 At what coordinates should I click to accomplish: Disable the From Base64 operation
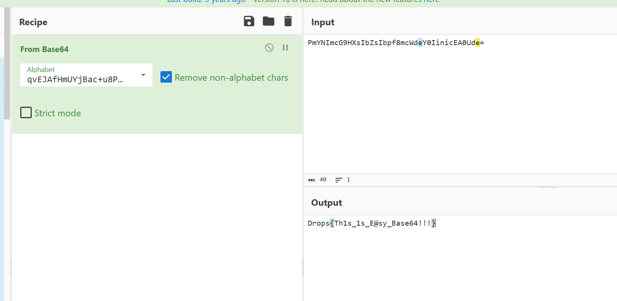click(269, 47)
